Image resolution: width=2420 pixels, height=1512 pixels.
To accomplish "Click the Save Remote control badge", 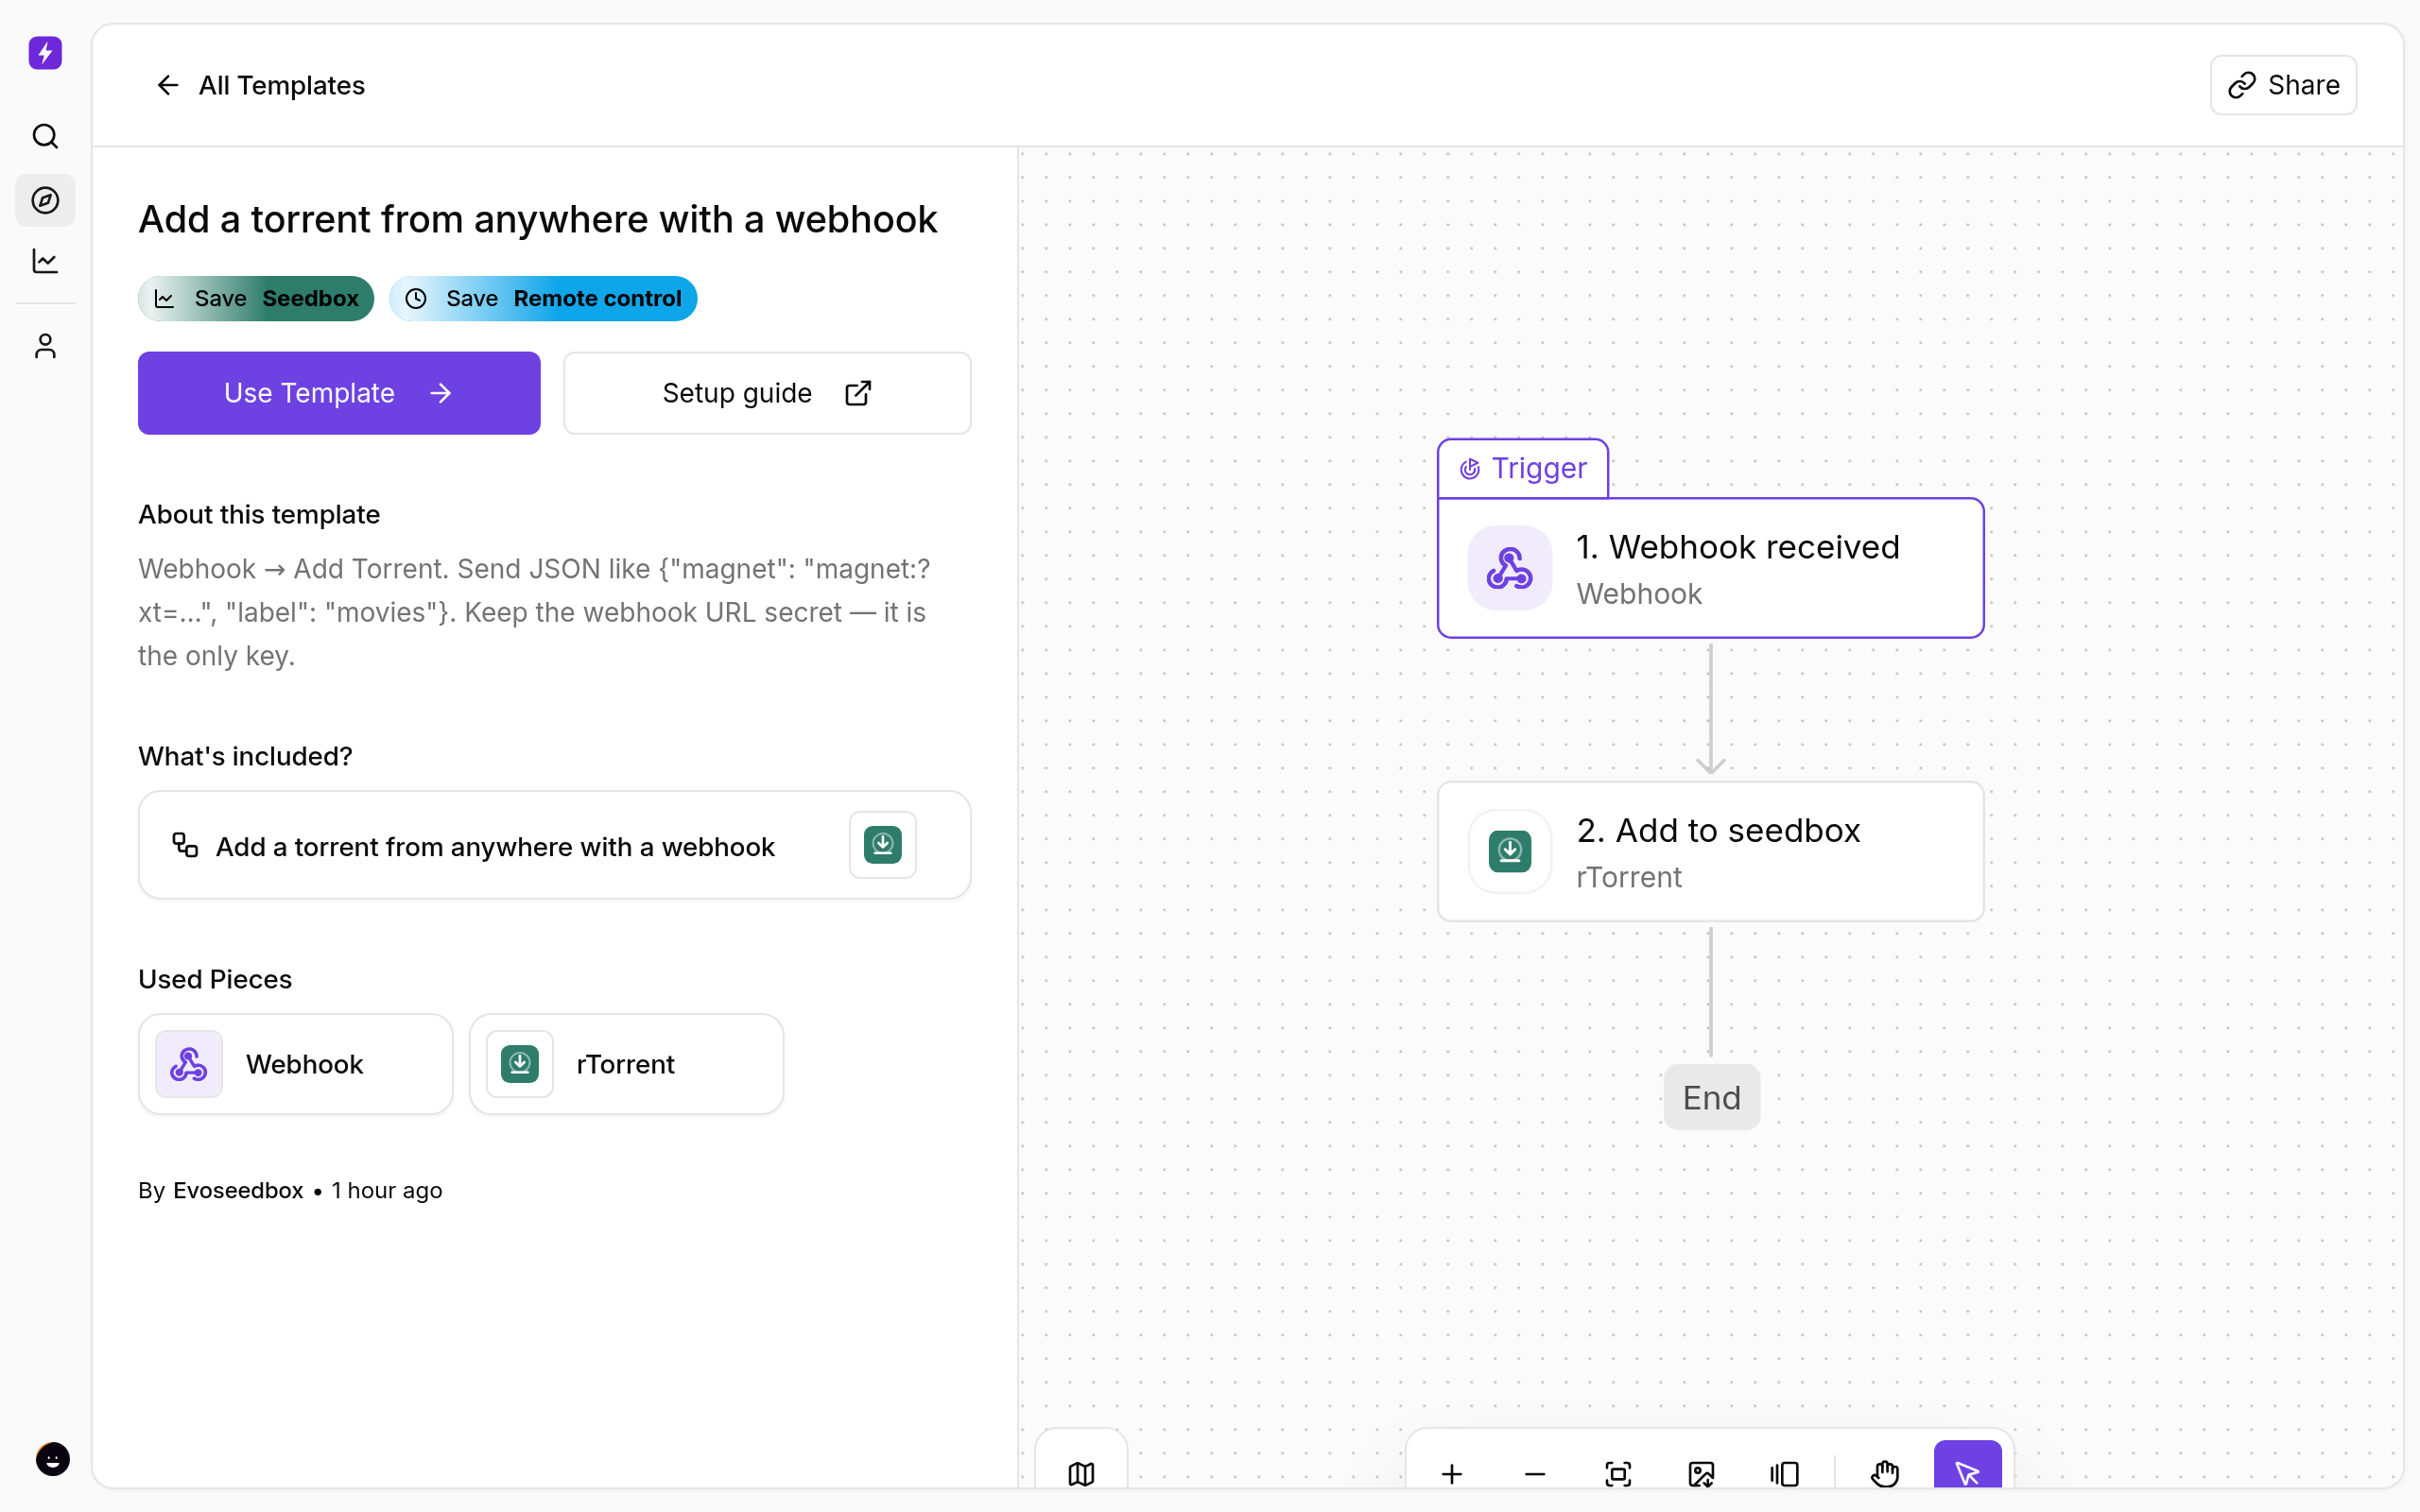I will point(543,298).
